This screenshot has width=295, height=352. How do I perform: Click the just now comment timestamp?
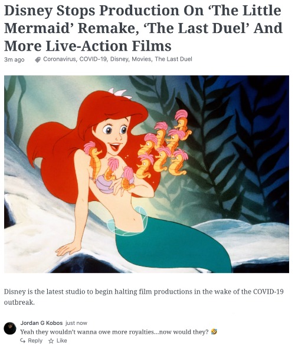(x=76, y=323)
